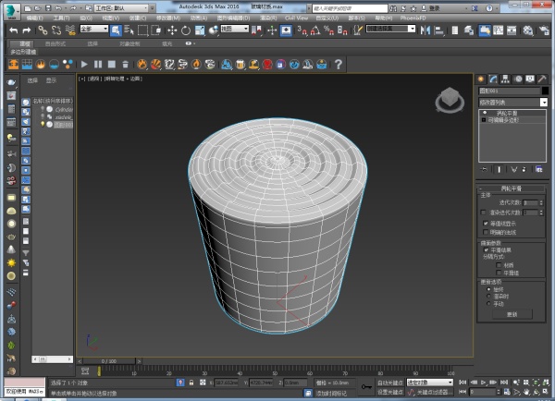Open the Hierarchy command panel tab
The width and height of the screenshot is (555, 401).
click(505, 79)
